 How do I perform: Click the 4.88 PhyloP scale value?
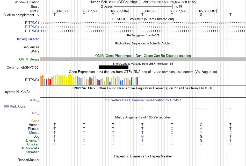(x=33, y=100)
